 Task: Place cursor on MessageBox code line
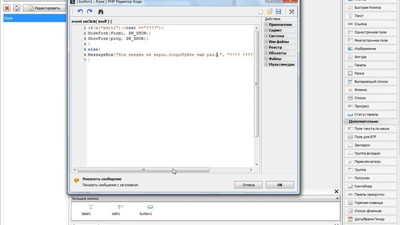pos(171,54)
